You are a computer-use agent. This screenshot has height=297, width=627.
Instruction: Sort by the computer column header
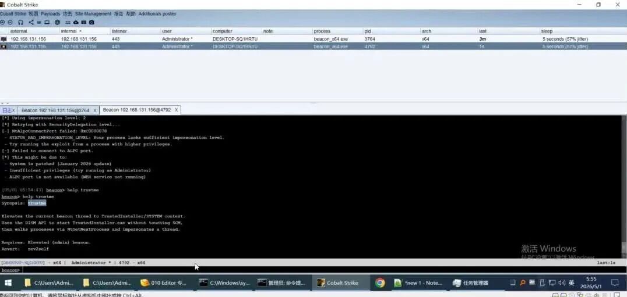pos(237,31)
